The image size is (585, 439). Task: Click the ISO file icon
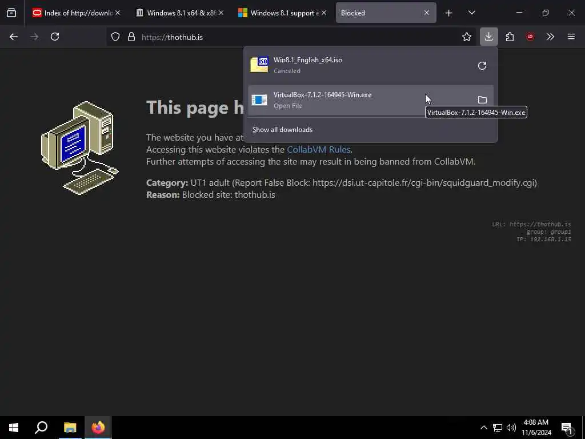coord(259,65)
